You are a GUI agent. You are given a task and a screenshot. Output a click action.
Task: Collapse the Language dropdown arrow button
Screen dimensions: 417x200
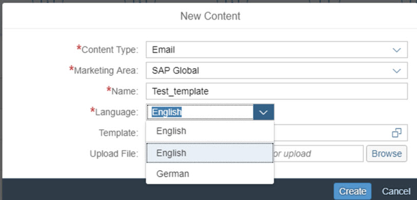click(x=264, y=112)
